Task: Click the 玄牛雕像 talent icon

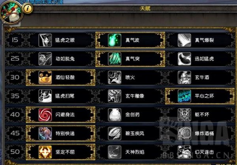Action: point(115,96)
